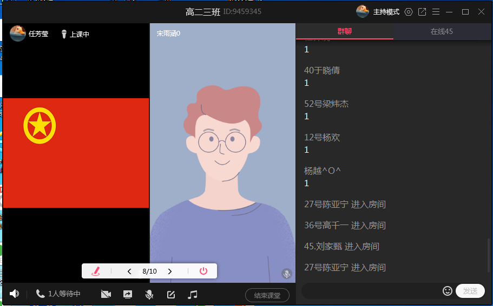This screenshot has height=306, width=493.
Task: Advance to the next slide
Action: pos(170,271)
